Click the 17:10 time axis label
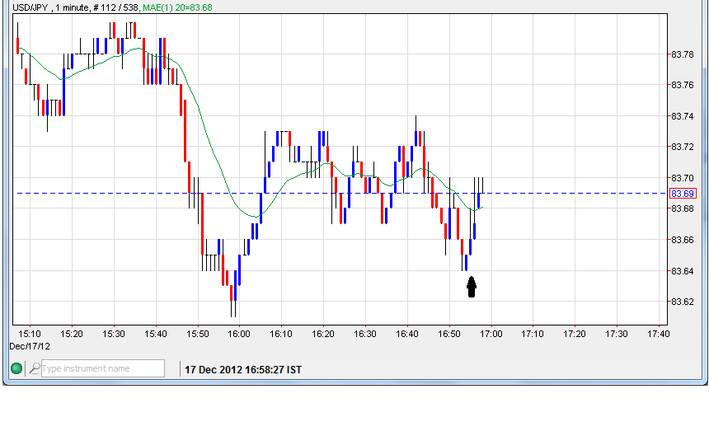Screen dimensions: 709x445 [533, 334]
